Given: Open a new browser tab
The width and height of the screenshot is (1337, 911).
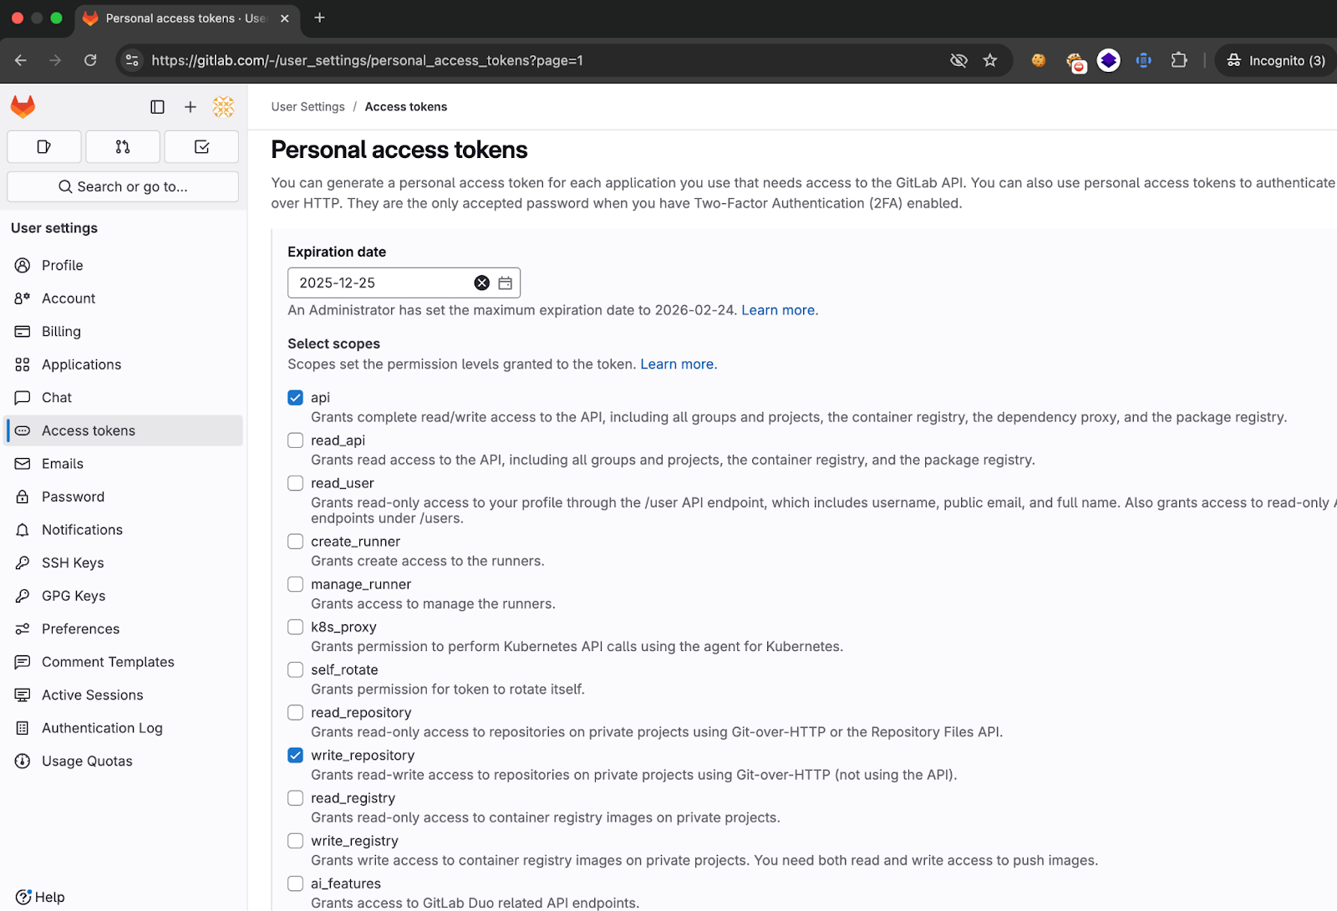Looking at the screenshot, I should [319, 18].
